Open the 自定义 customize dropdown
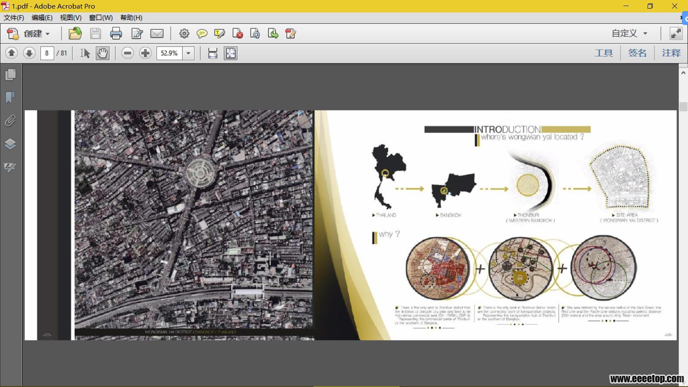Image resolution: width=688 pixels, height=387 pixels. coord(630,33)
